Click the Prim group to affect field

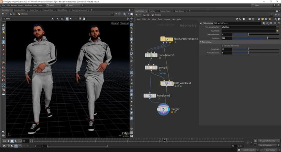249,27
